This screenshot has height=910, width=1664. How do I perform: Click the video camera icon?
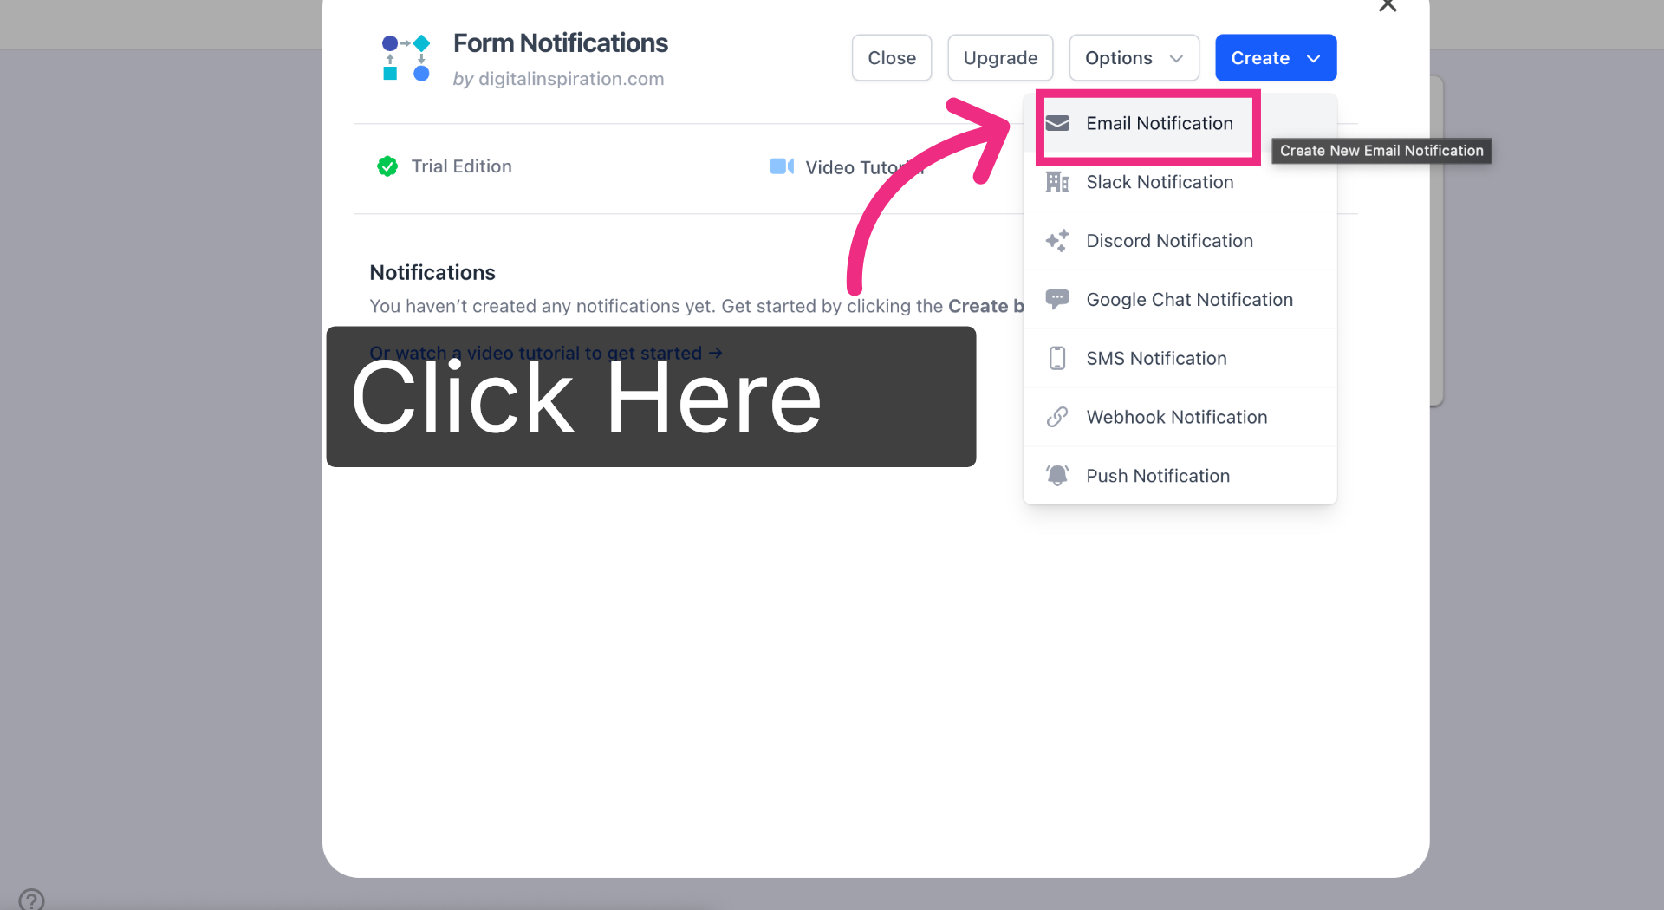click(x=782, y=166)
